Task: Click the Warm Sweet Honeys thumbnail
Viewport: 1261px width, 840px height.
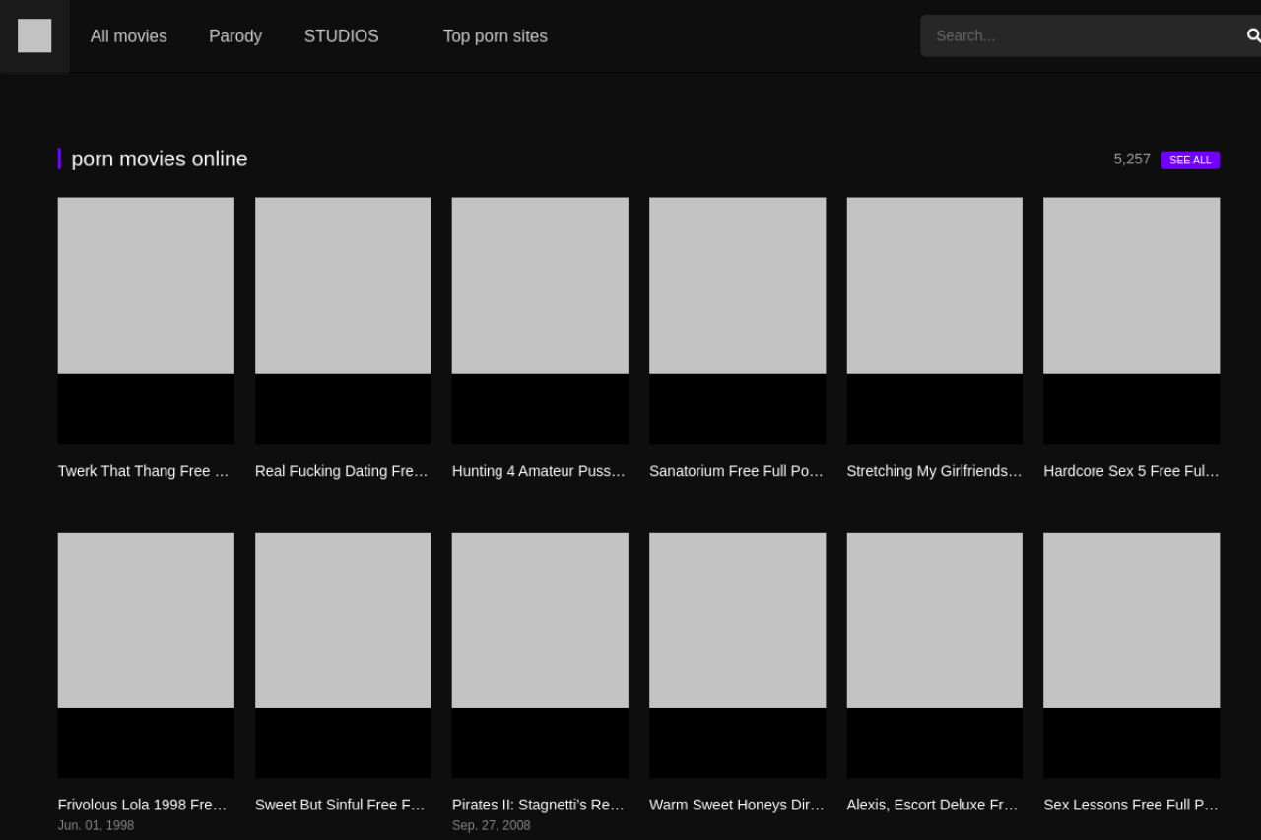Action: (x=737, y=655)
